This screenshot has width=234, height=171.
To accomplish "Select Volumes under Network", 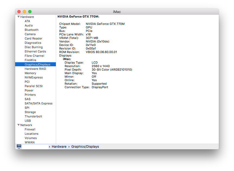I will click(x=31, y=138).
